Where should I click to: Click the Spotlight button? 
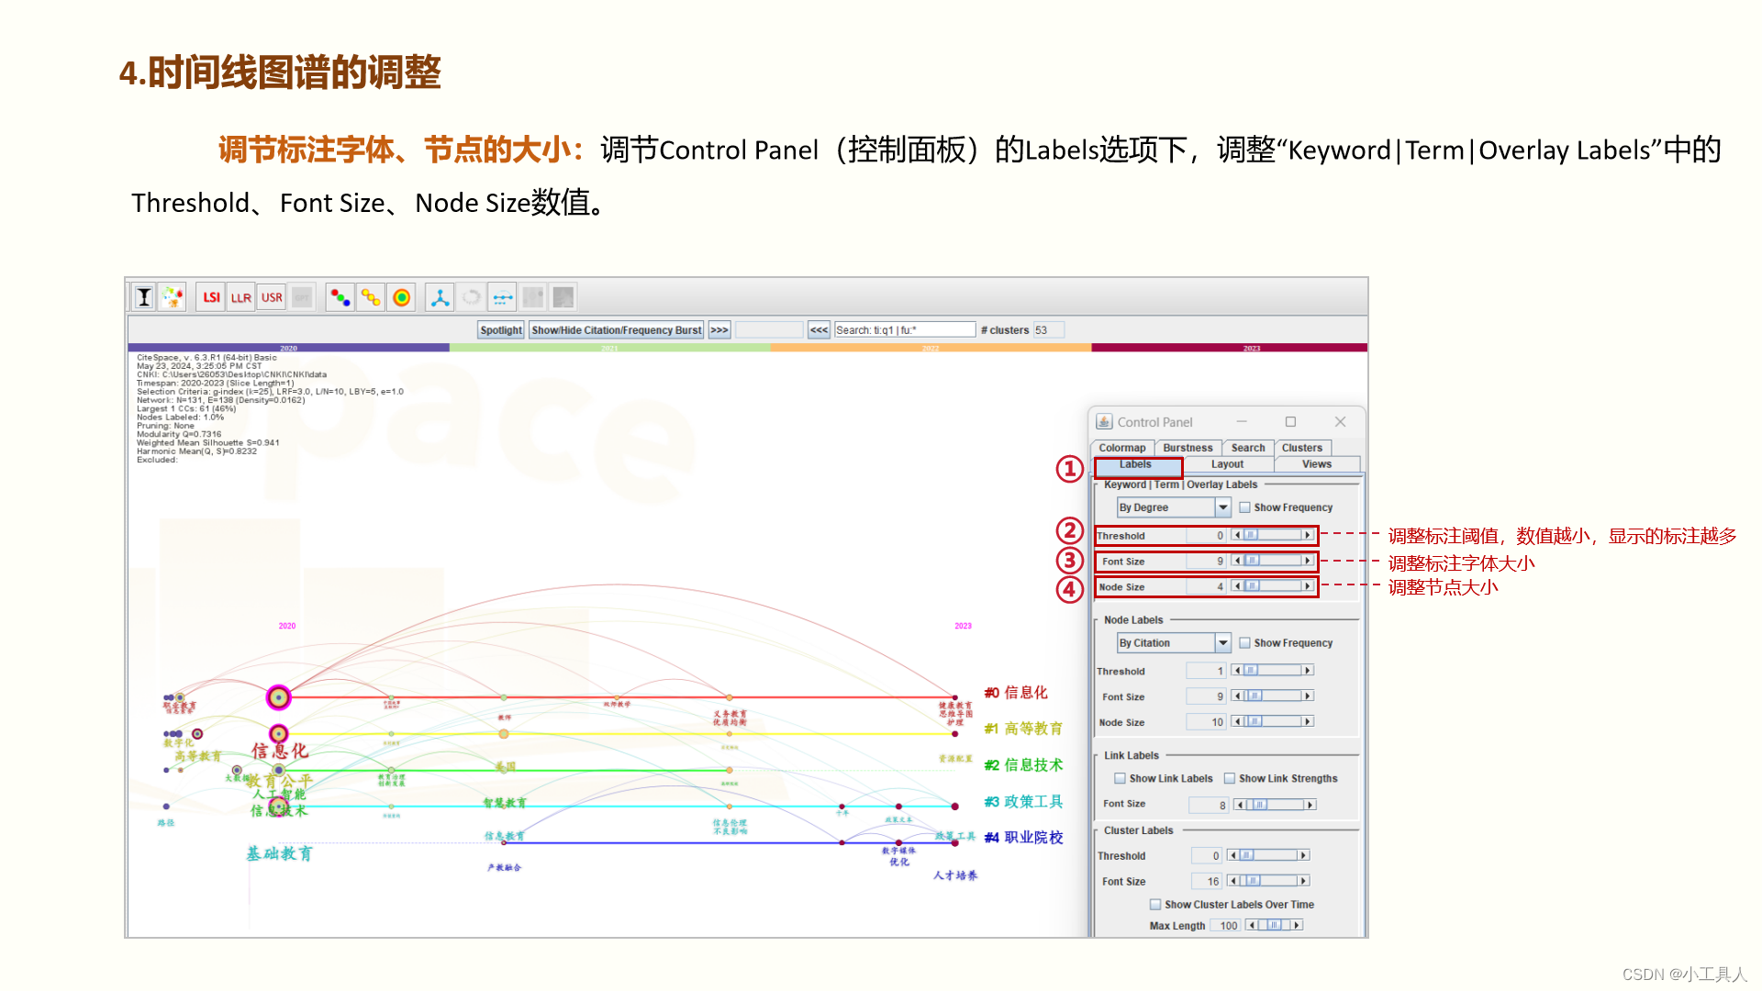[x=501, y=330]
